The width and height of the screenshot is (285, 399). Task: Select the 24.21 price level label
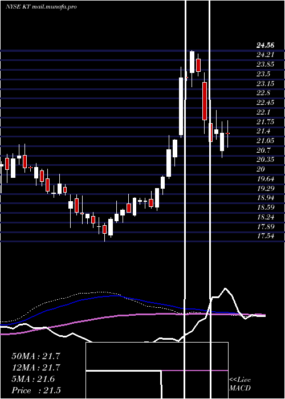(265, 55)
